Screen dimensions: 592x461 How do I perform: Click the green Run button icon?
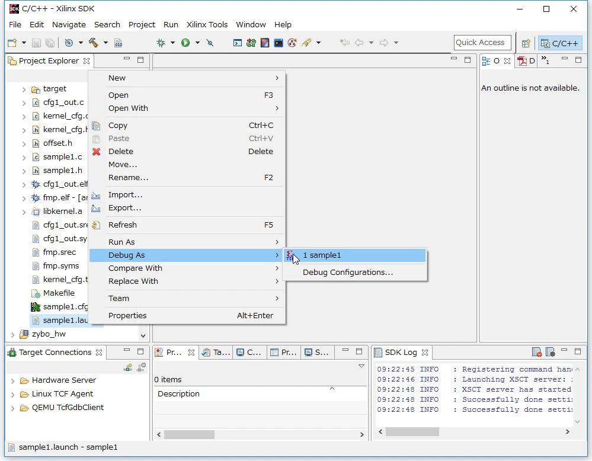click(x=185, y=43)
